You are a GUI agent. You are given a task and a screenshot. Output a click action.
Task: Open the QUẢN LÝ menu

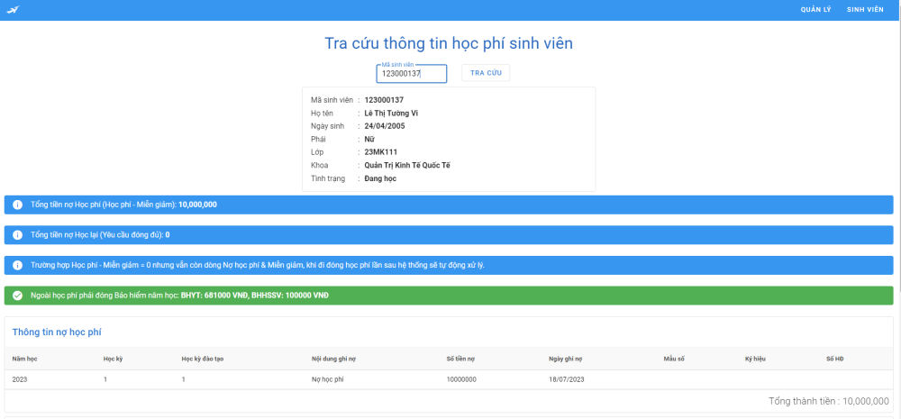[815, 9]
